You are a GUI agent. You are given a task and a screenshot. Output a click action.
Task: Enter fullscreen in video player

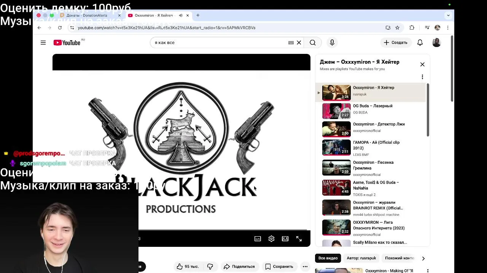pos(299,238)
